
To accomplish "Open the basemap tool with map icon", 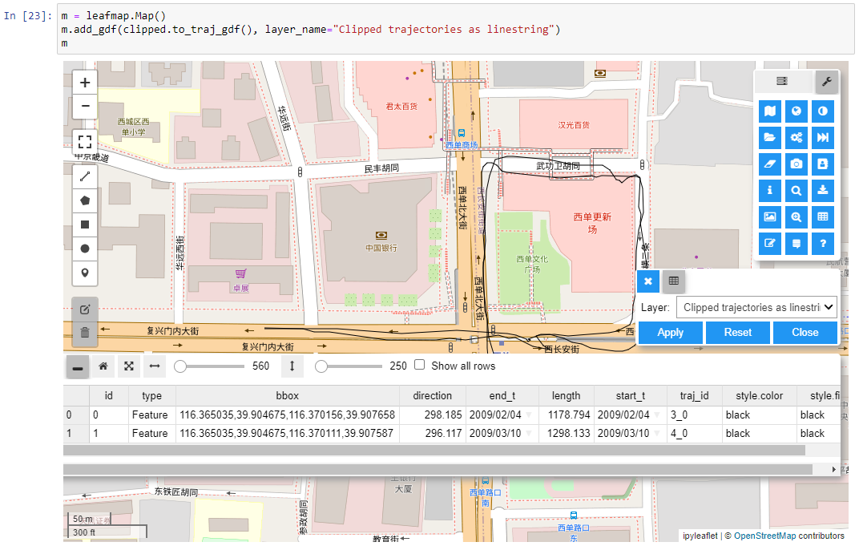I will tap(770, 111).
